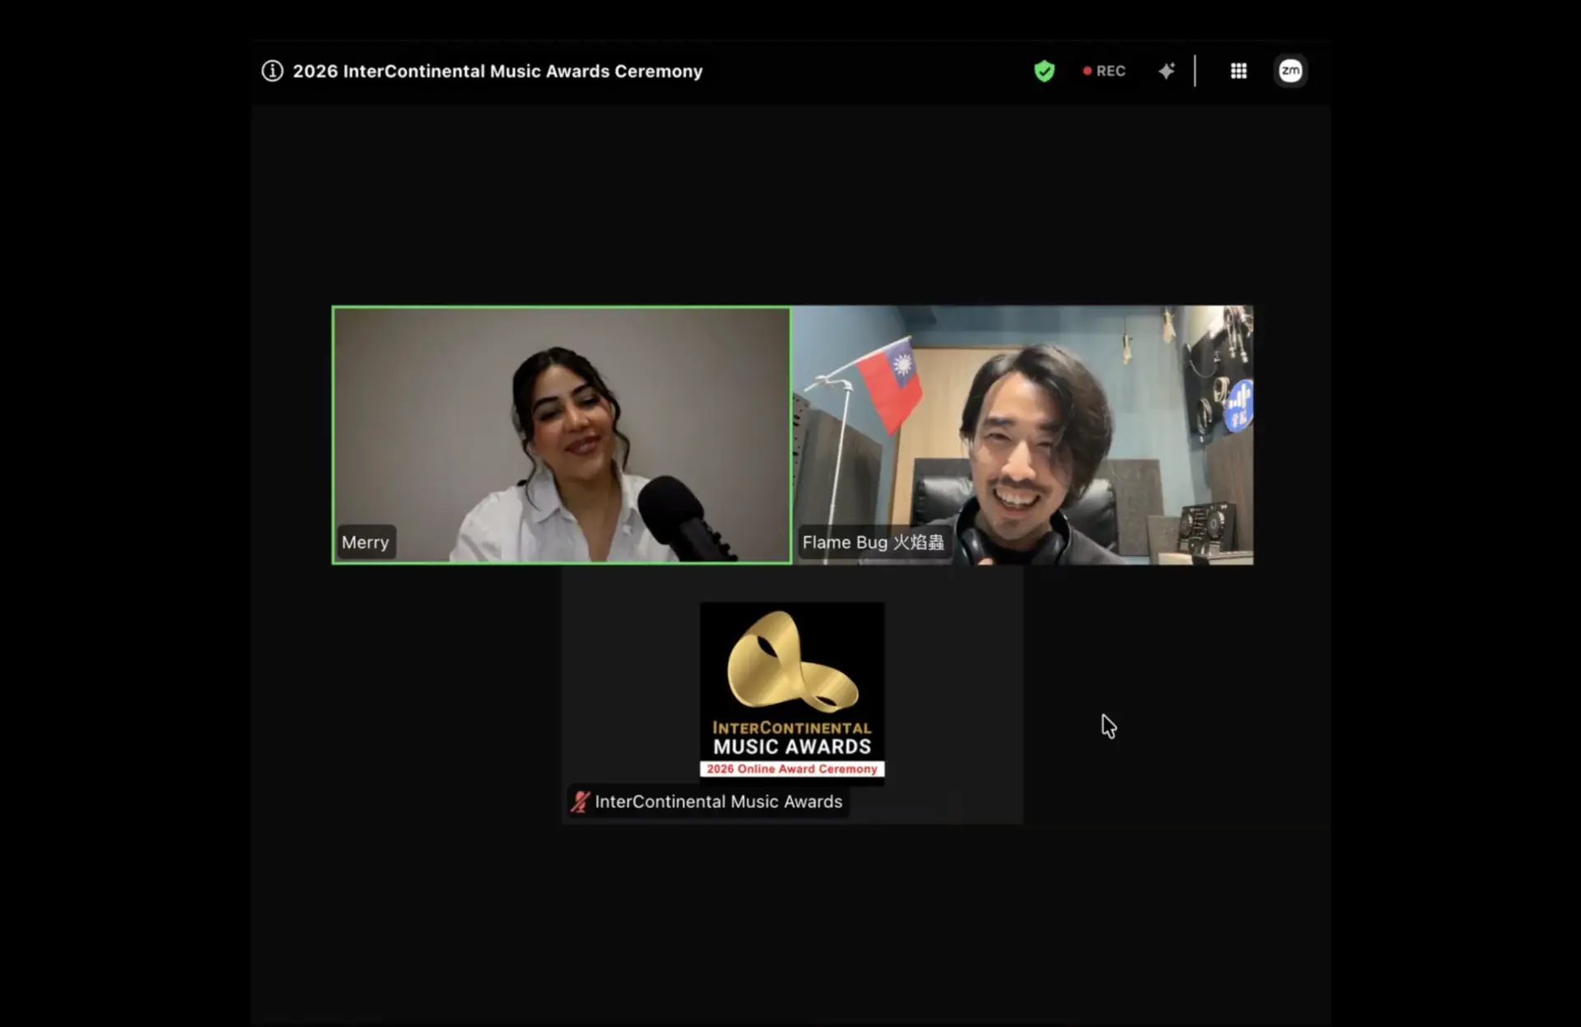Click the Zoom 'zm' logo button
This screenshot has width=1581, height=1027.
1290,71
